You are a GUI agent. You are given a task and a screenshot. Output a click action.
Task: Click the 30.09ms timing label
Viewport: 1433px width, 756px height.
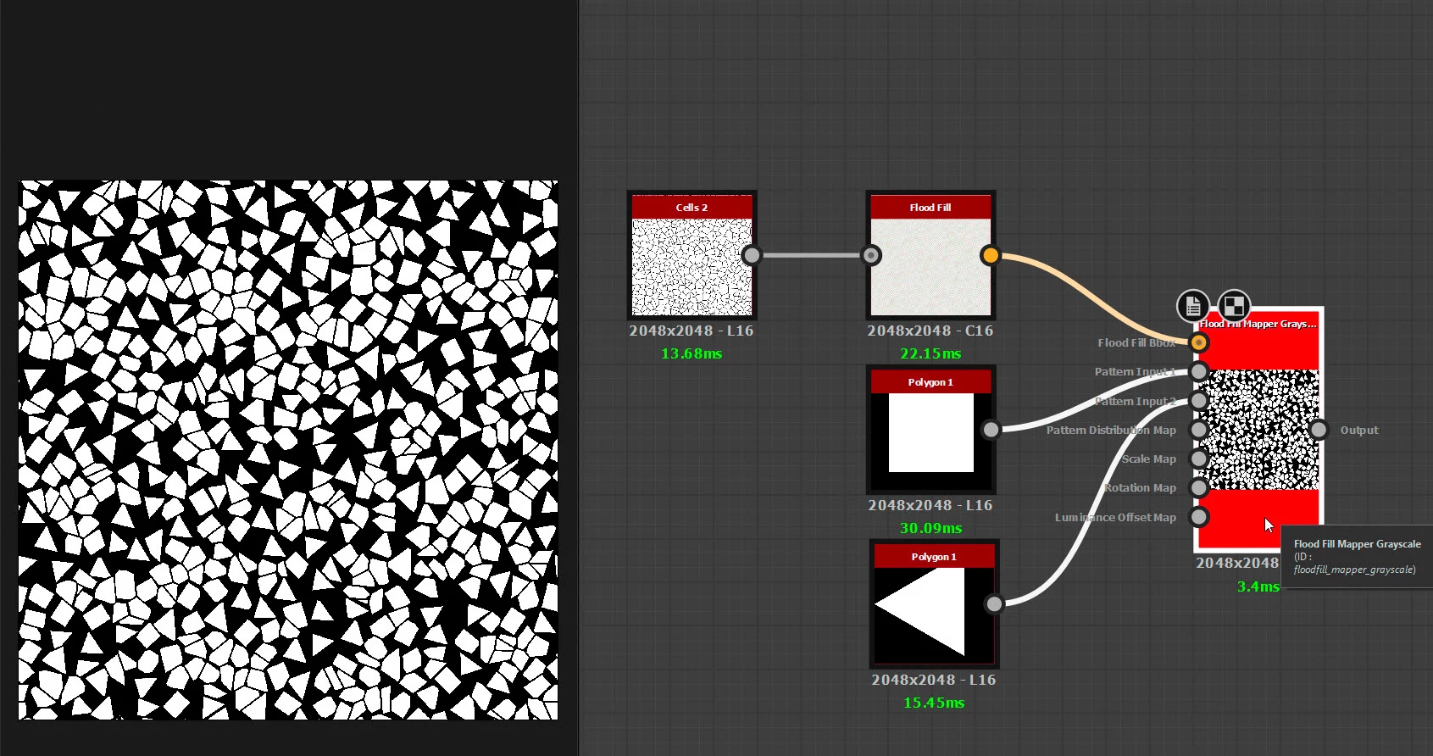930,528
